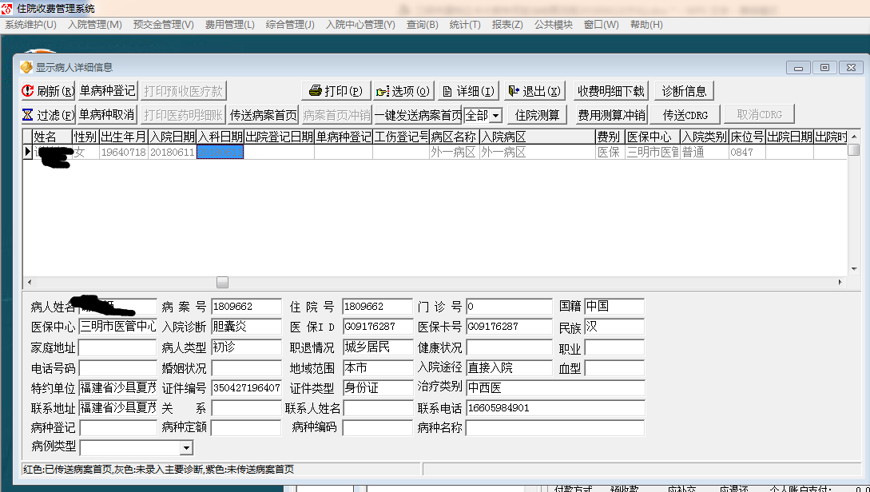Click the row selector arrow of patient row

27,152
